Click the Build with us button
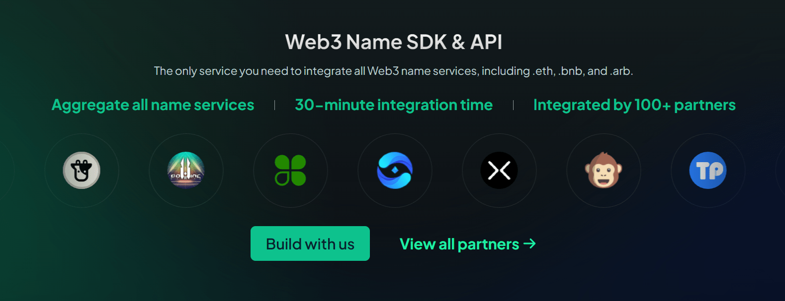Image resolution: width=785 pixels, height=301 pixels. [310, 243]
